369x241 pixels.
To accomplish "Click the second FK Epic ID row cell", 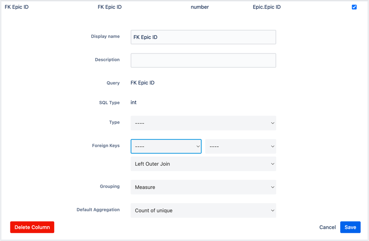I will tap(110, 7).
